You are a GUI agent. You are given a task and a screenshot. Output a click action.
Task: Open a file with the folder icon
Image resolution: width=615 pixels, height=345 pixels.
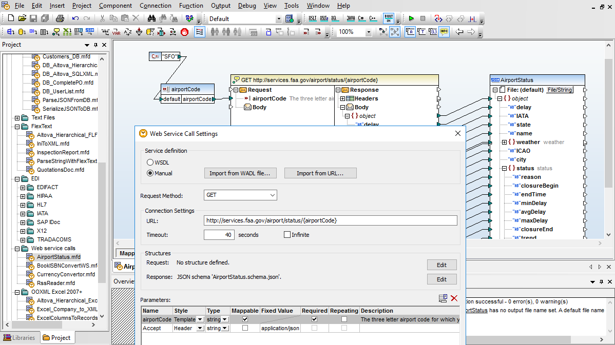click(x=23, y=18)
